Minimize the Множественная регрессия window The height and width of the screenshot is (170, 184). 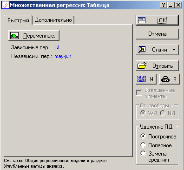(x=171, y=5)
